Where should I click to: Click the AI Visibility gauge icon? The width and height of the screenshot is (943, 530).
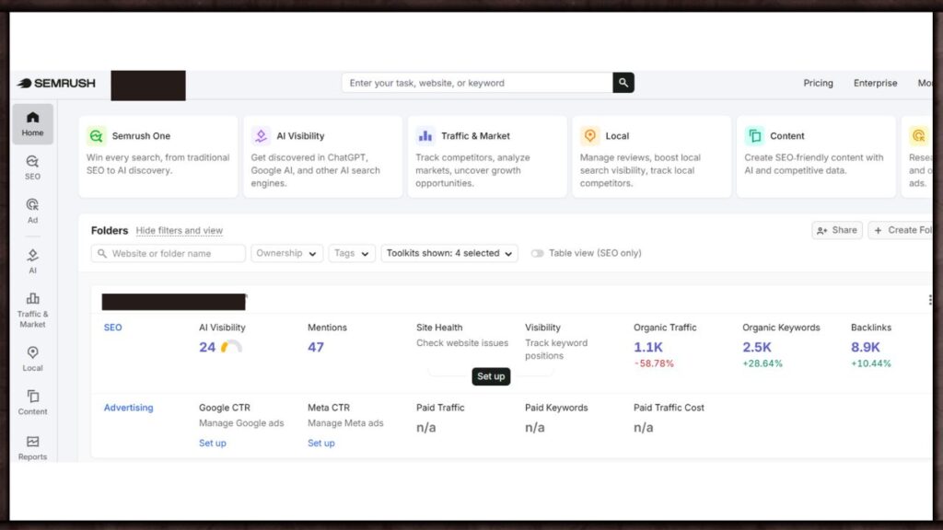231,347
